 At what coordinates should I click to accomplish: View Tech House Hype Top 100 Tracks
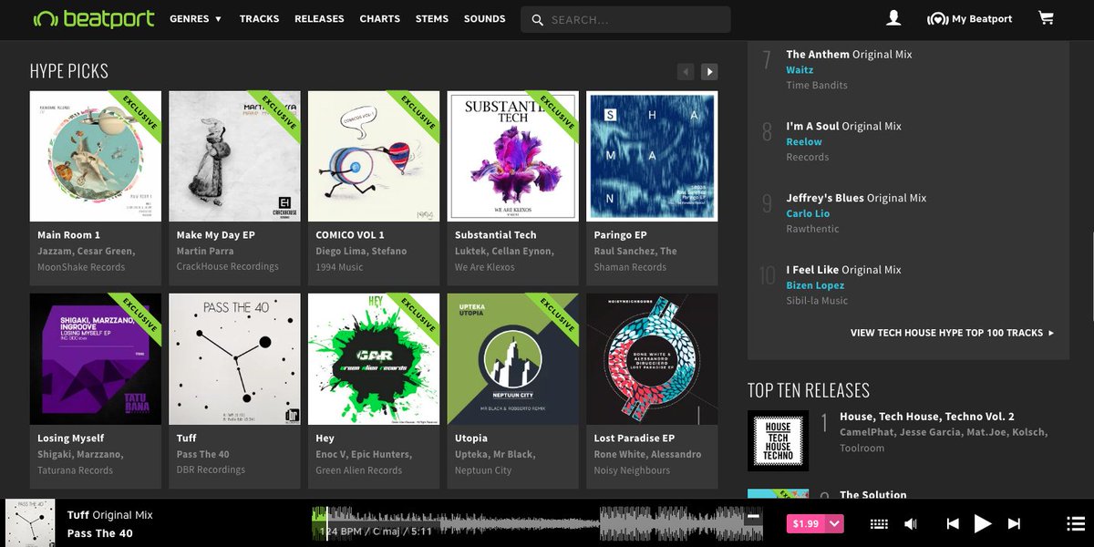952,333
